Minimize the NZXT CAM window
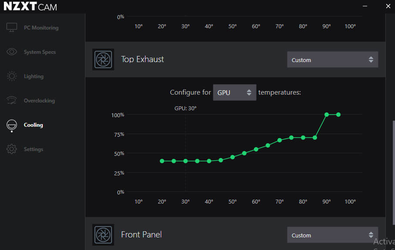The height and width of the screenshot is (250, 395). click(x=365, y=6)
